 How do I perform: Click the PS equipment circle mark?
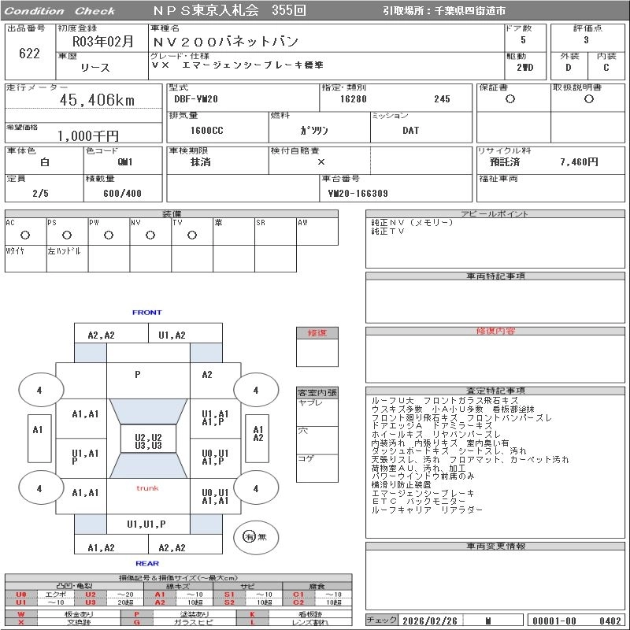(67, 235)
